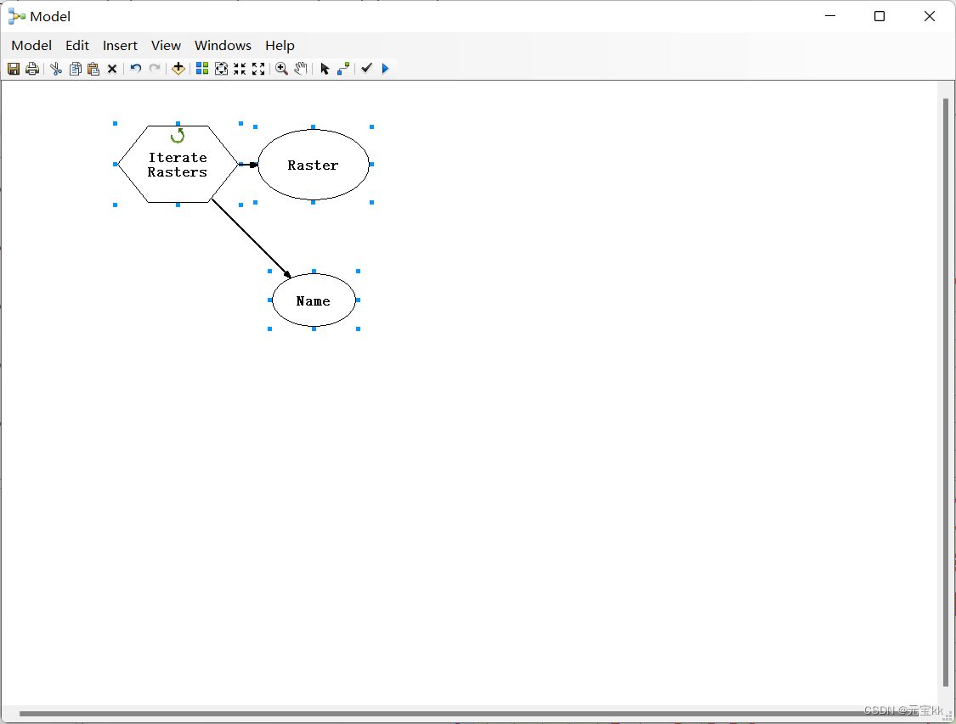Close the Model window
The width and height of the screenshot is (956, 724).
click(x=929, y=16)
